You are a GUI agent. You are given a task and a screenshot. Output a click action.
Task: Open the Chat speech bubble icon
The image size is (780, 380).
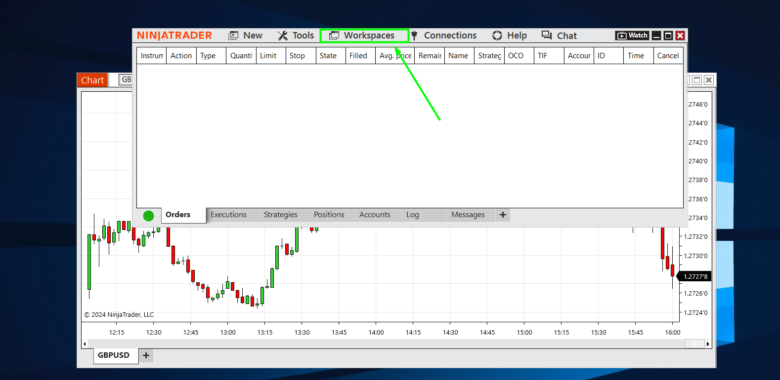coord(547,36)
